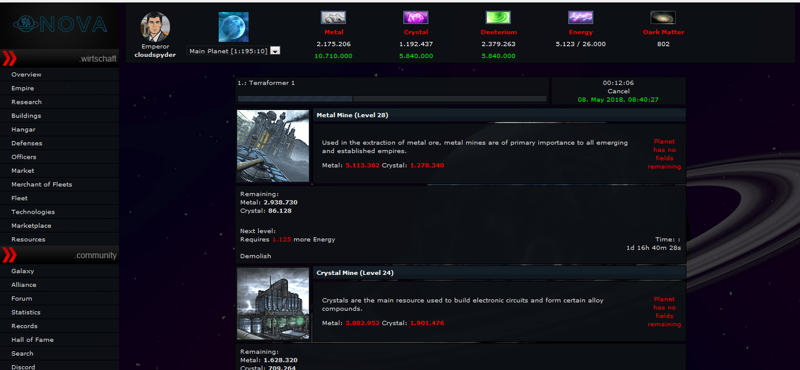Collapse the community menu section arrows
The width and height of the screenshot is (800, 370).
click(x=9, y=255)
